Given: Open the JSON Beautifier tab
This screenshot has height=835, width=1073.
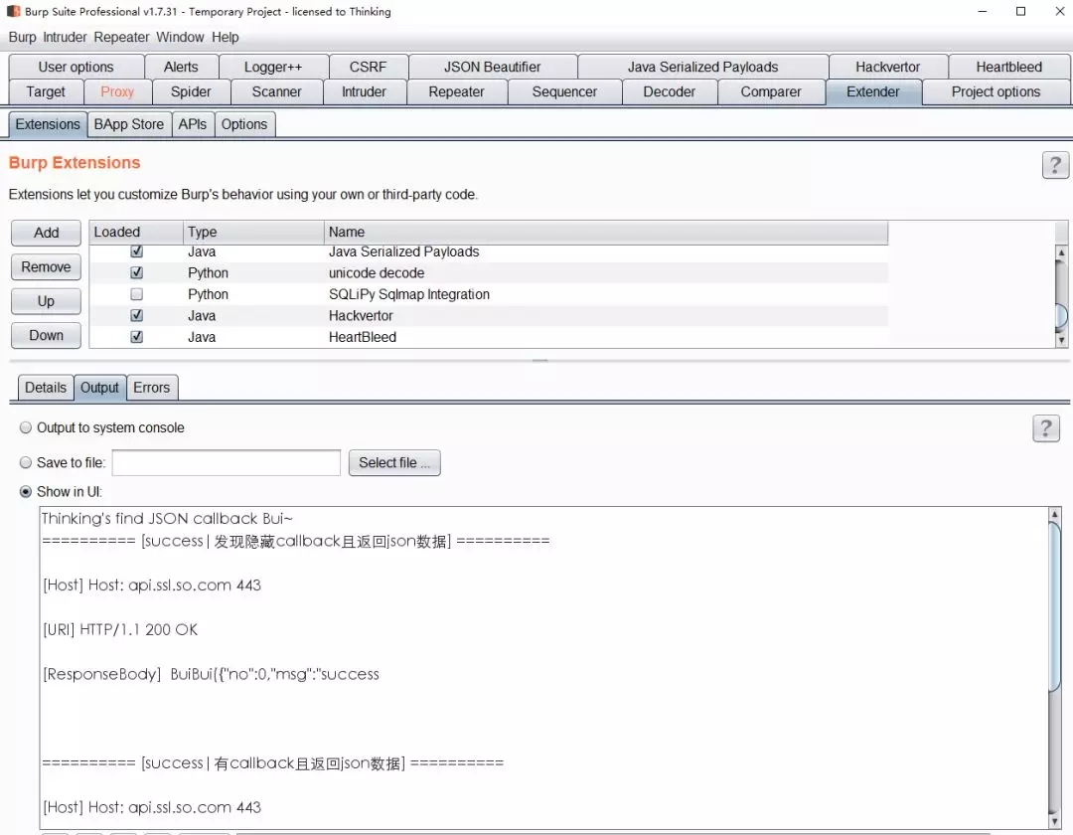Looking at the screenshot, I should (492, 67).
